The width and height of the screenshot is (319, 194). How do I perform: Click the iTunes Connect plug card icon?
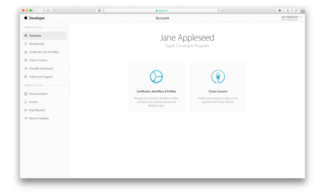[x=218, y=77]
